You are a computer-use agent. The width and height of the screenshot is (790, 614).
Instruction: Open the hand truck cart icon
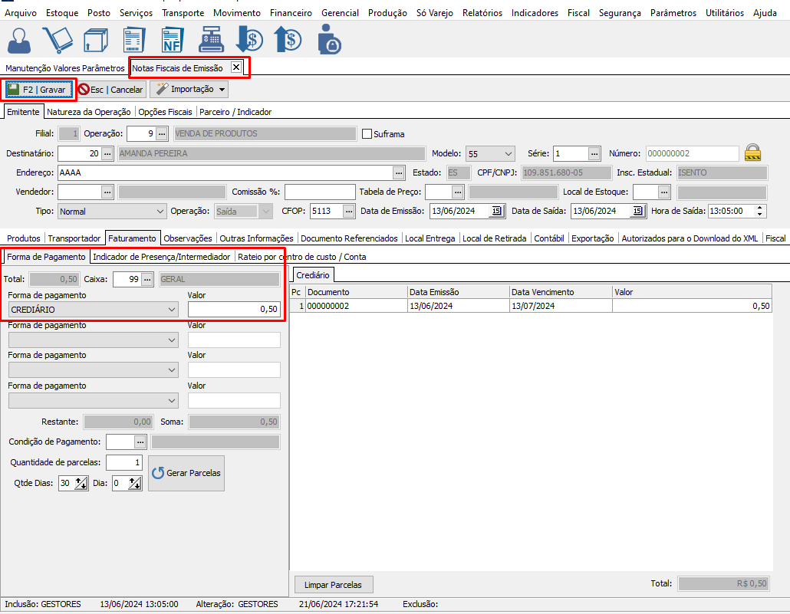[x=58, y=39]
